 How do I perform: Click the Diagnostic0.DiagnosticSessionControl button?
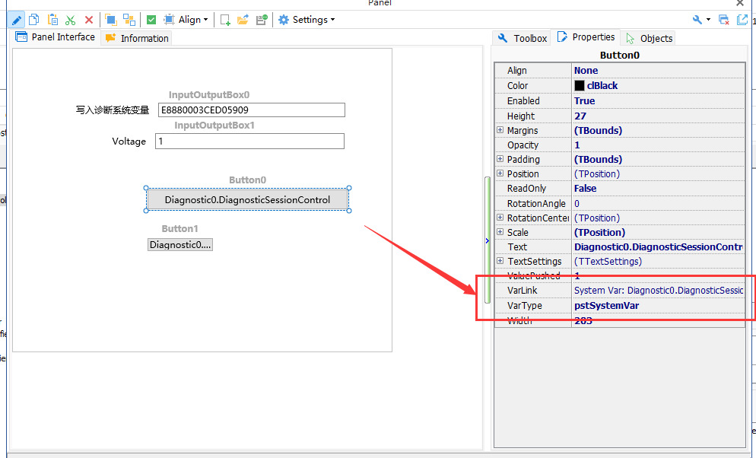coord(246,199)
